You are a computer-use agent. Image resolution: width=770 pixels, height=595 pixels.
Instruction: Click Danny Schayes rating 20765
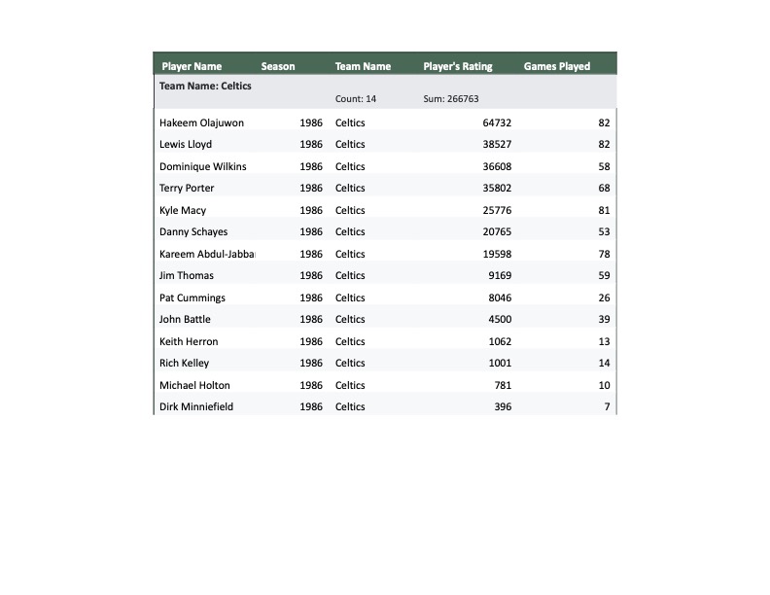click(x=497, y=231)
